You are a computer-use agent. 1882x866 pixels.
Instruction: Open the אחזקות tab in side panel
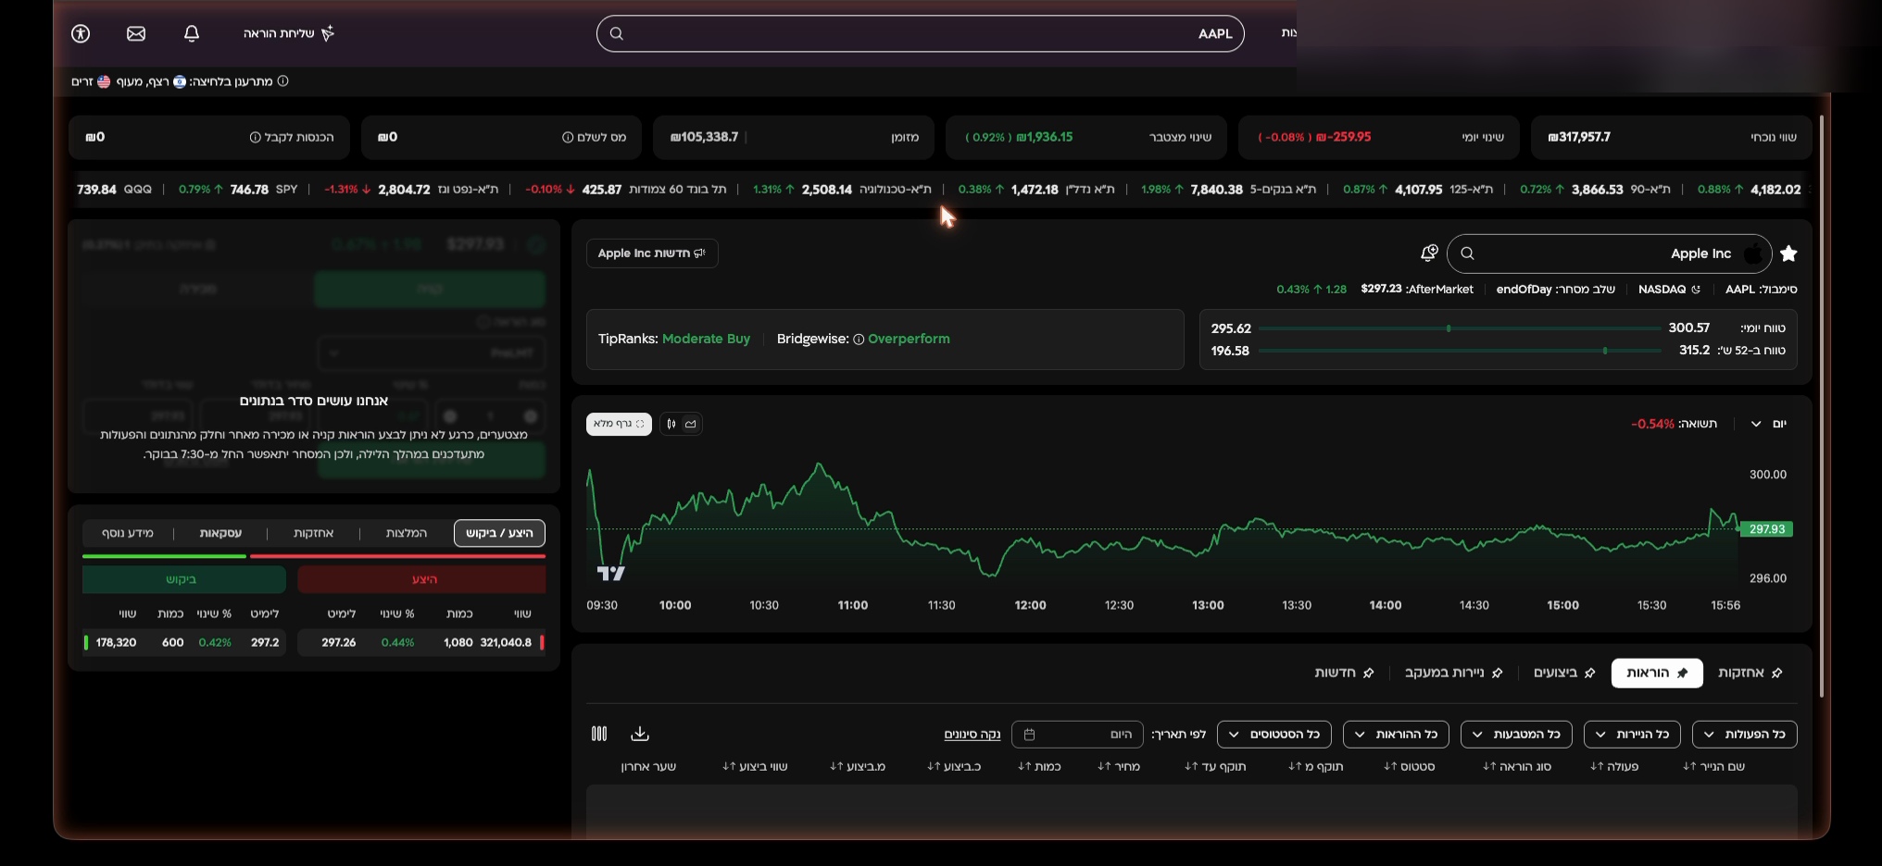(x=313, y=533)
